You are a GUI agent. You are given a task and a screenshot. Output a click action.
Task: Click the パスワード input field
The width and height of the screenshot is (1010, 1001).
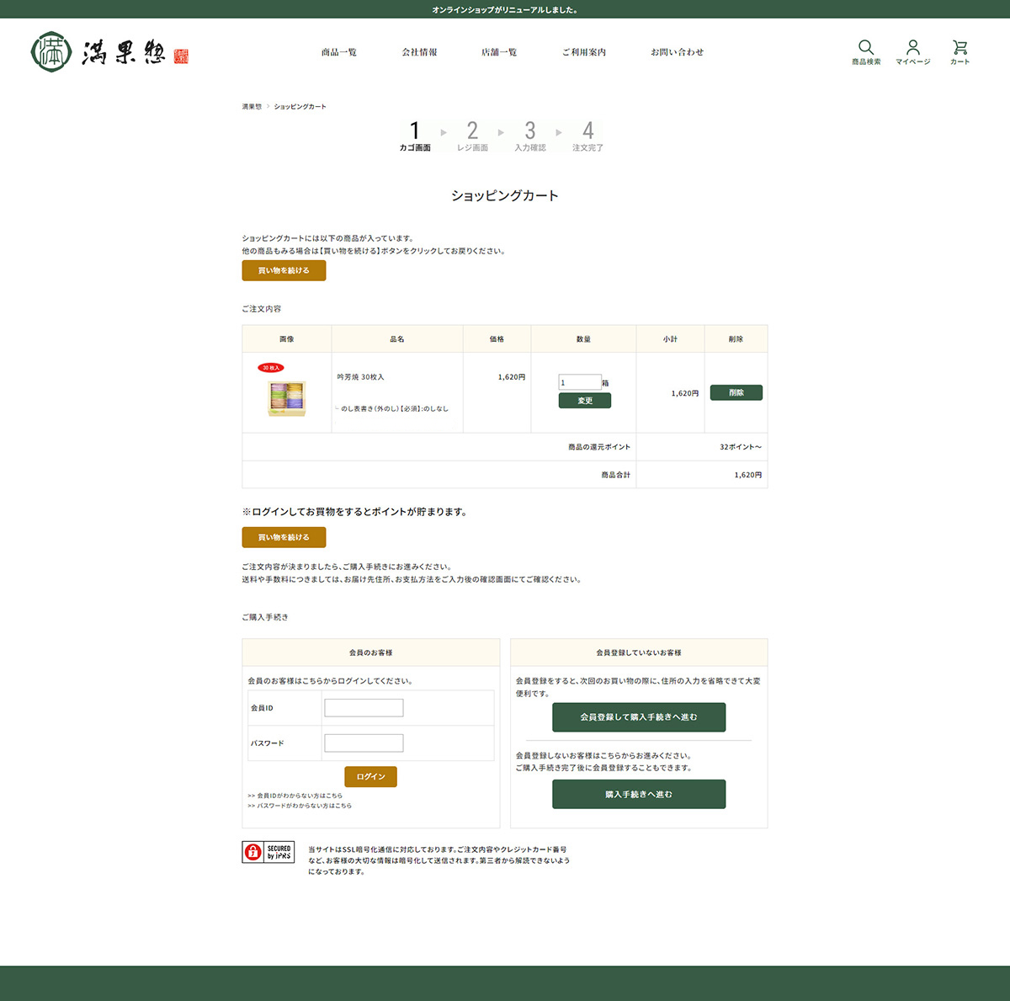(364, 743)
